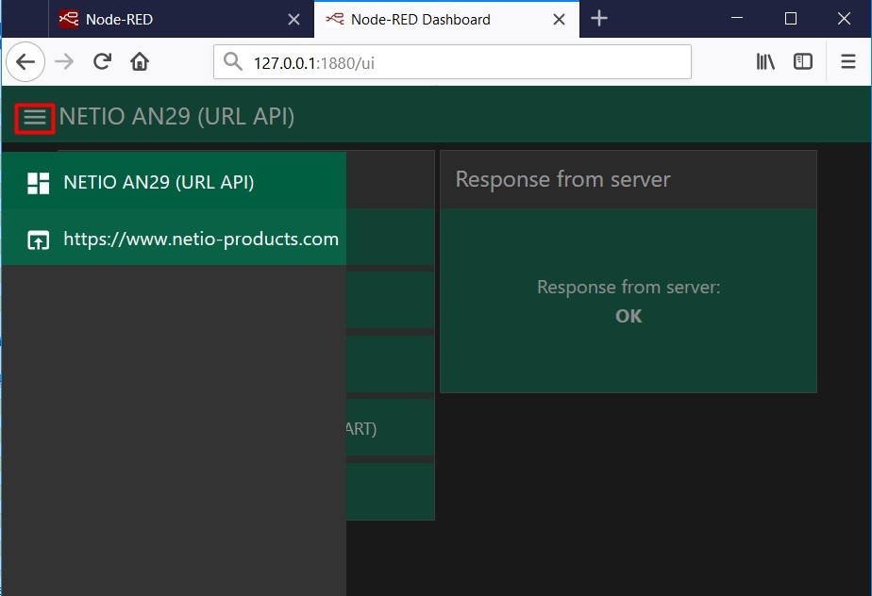Toggle the browser sidebar view
This screenshot has height=596, width=872.
[803, 62]
